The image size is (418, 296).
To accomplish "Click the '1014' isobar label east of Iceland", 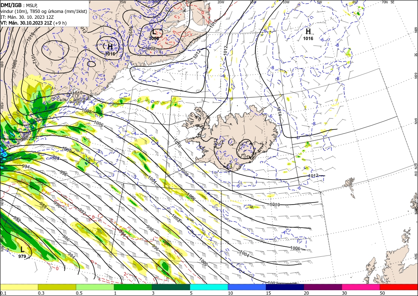I will pyautogui.click(x=279, y=111).
